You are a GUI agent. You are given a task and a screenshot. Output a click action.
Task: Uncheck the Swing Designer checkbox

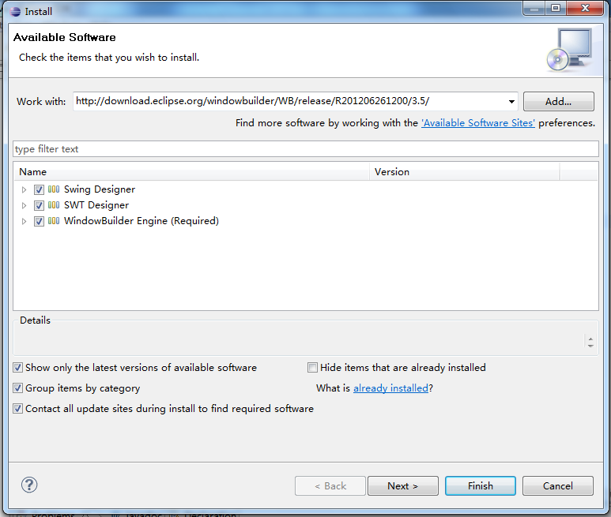pos(39,189)
